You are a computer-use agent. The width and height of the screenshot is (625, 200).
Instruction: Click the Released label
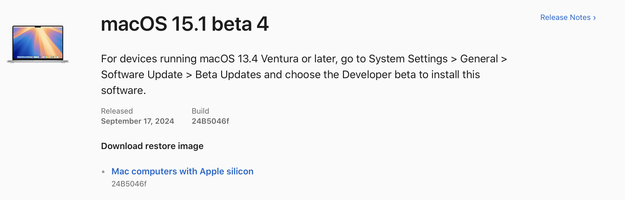tap(117, 111)
